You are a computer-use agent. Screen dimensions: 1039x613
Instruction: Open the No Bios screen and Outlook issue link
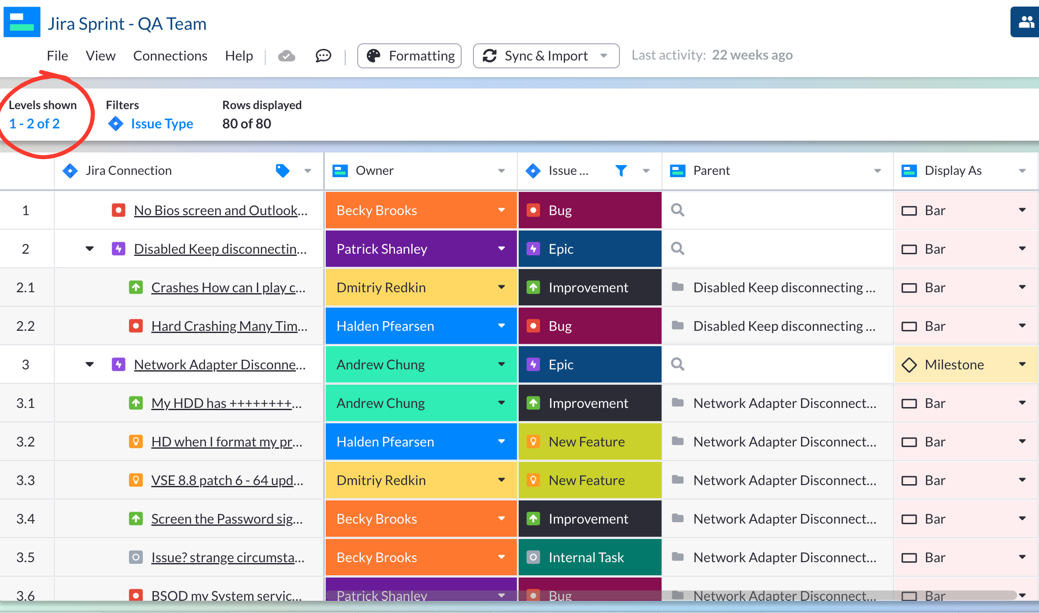click(221, 210)
